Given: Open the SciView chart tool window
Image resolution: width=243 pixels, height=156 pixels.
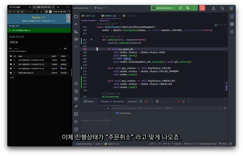Looking at the screenshot, I should click(232, 32).
